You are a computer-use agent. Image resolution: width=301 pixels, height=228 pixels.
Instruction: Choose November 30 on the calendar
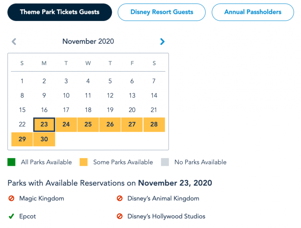pos(44,139)
